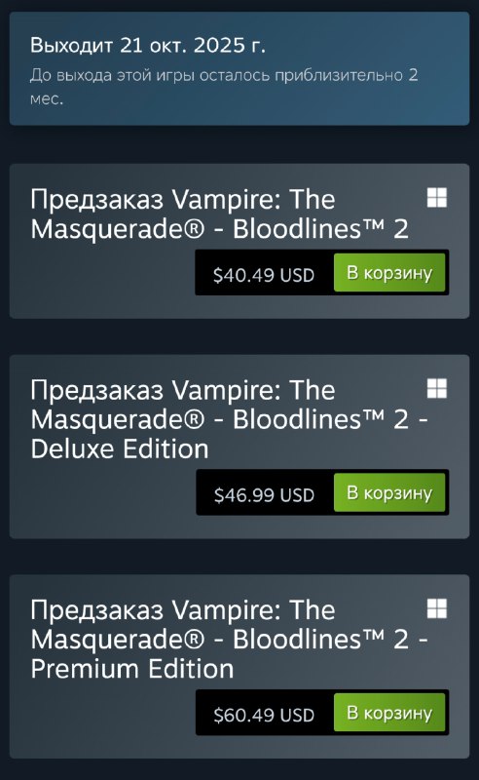Click the $40.49 USD price label
The image size is (479, 780).
[263, 275]
